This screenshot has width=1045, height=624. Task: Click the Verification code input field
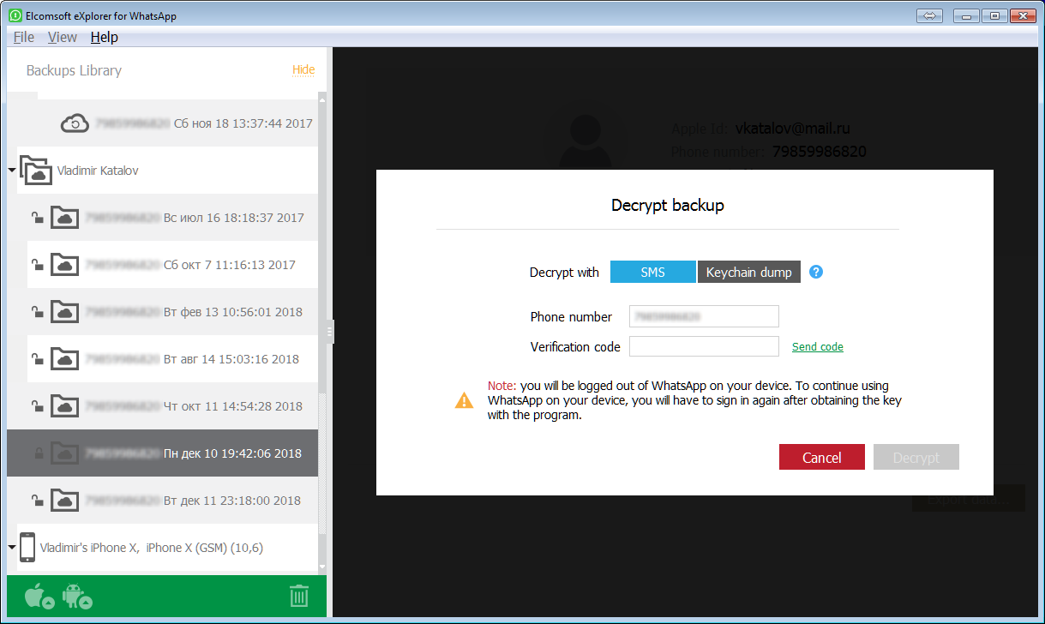coord(704,346)
